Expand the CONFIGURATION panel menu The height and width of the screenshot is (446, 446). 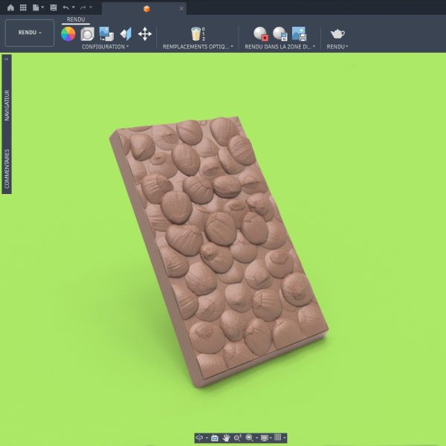pyautogui.click(x=106, y=47)
